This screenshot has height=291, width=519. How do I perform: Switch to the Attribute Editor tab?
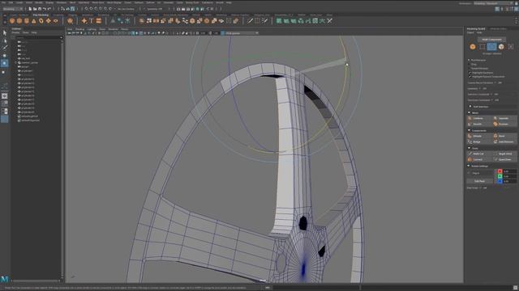click(x=498, y=29)
